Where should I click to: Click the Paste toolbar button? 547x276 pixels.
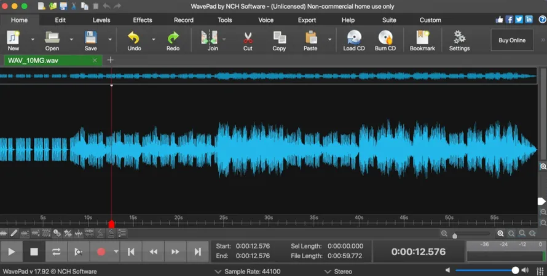[x=310, y=40]
